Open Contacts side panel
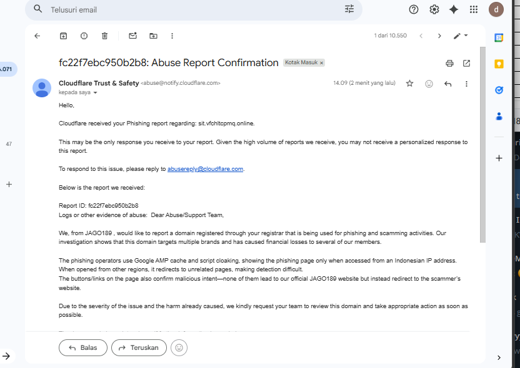The width and height of the screenshot is (520, 368). tap(499, 116)
